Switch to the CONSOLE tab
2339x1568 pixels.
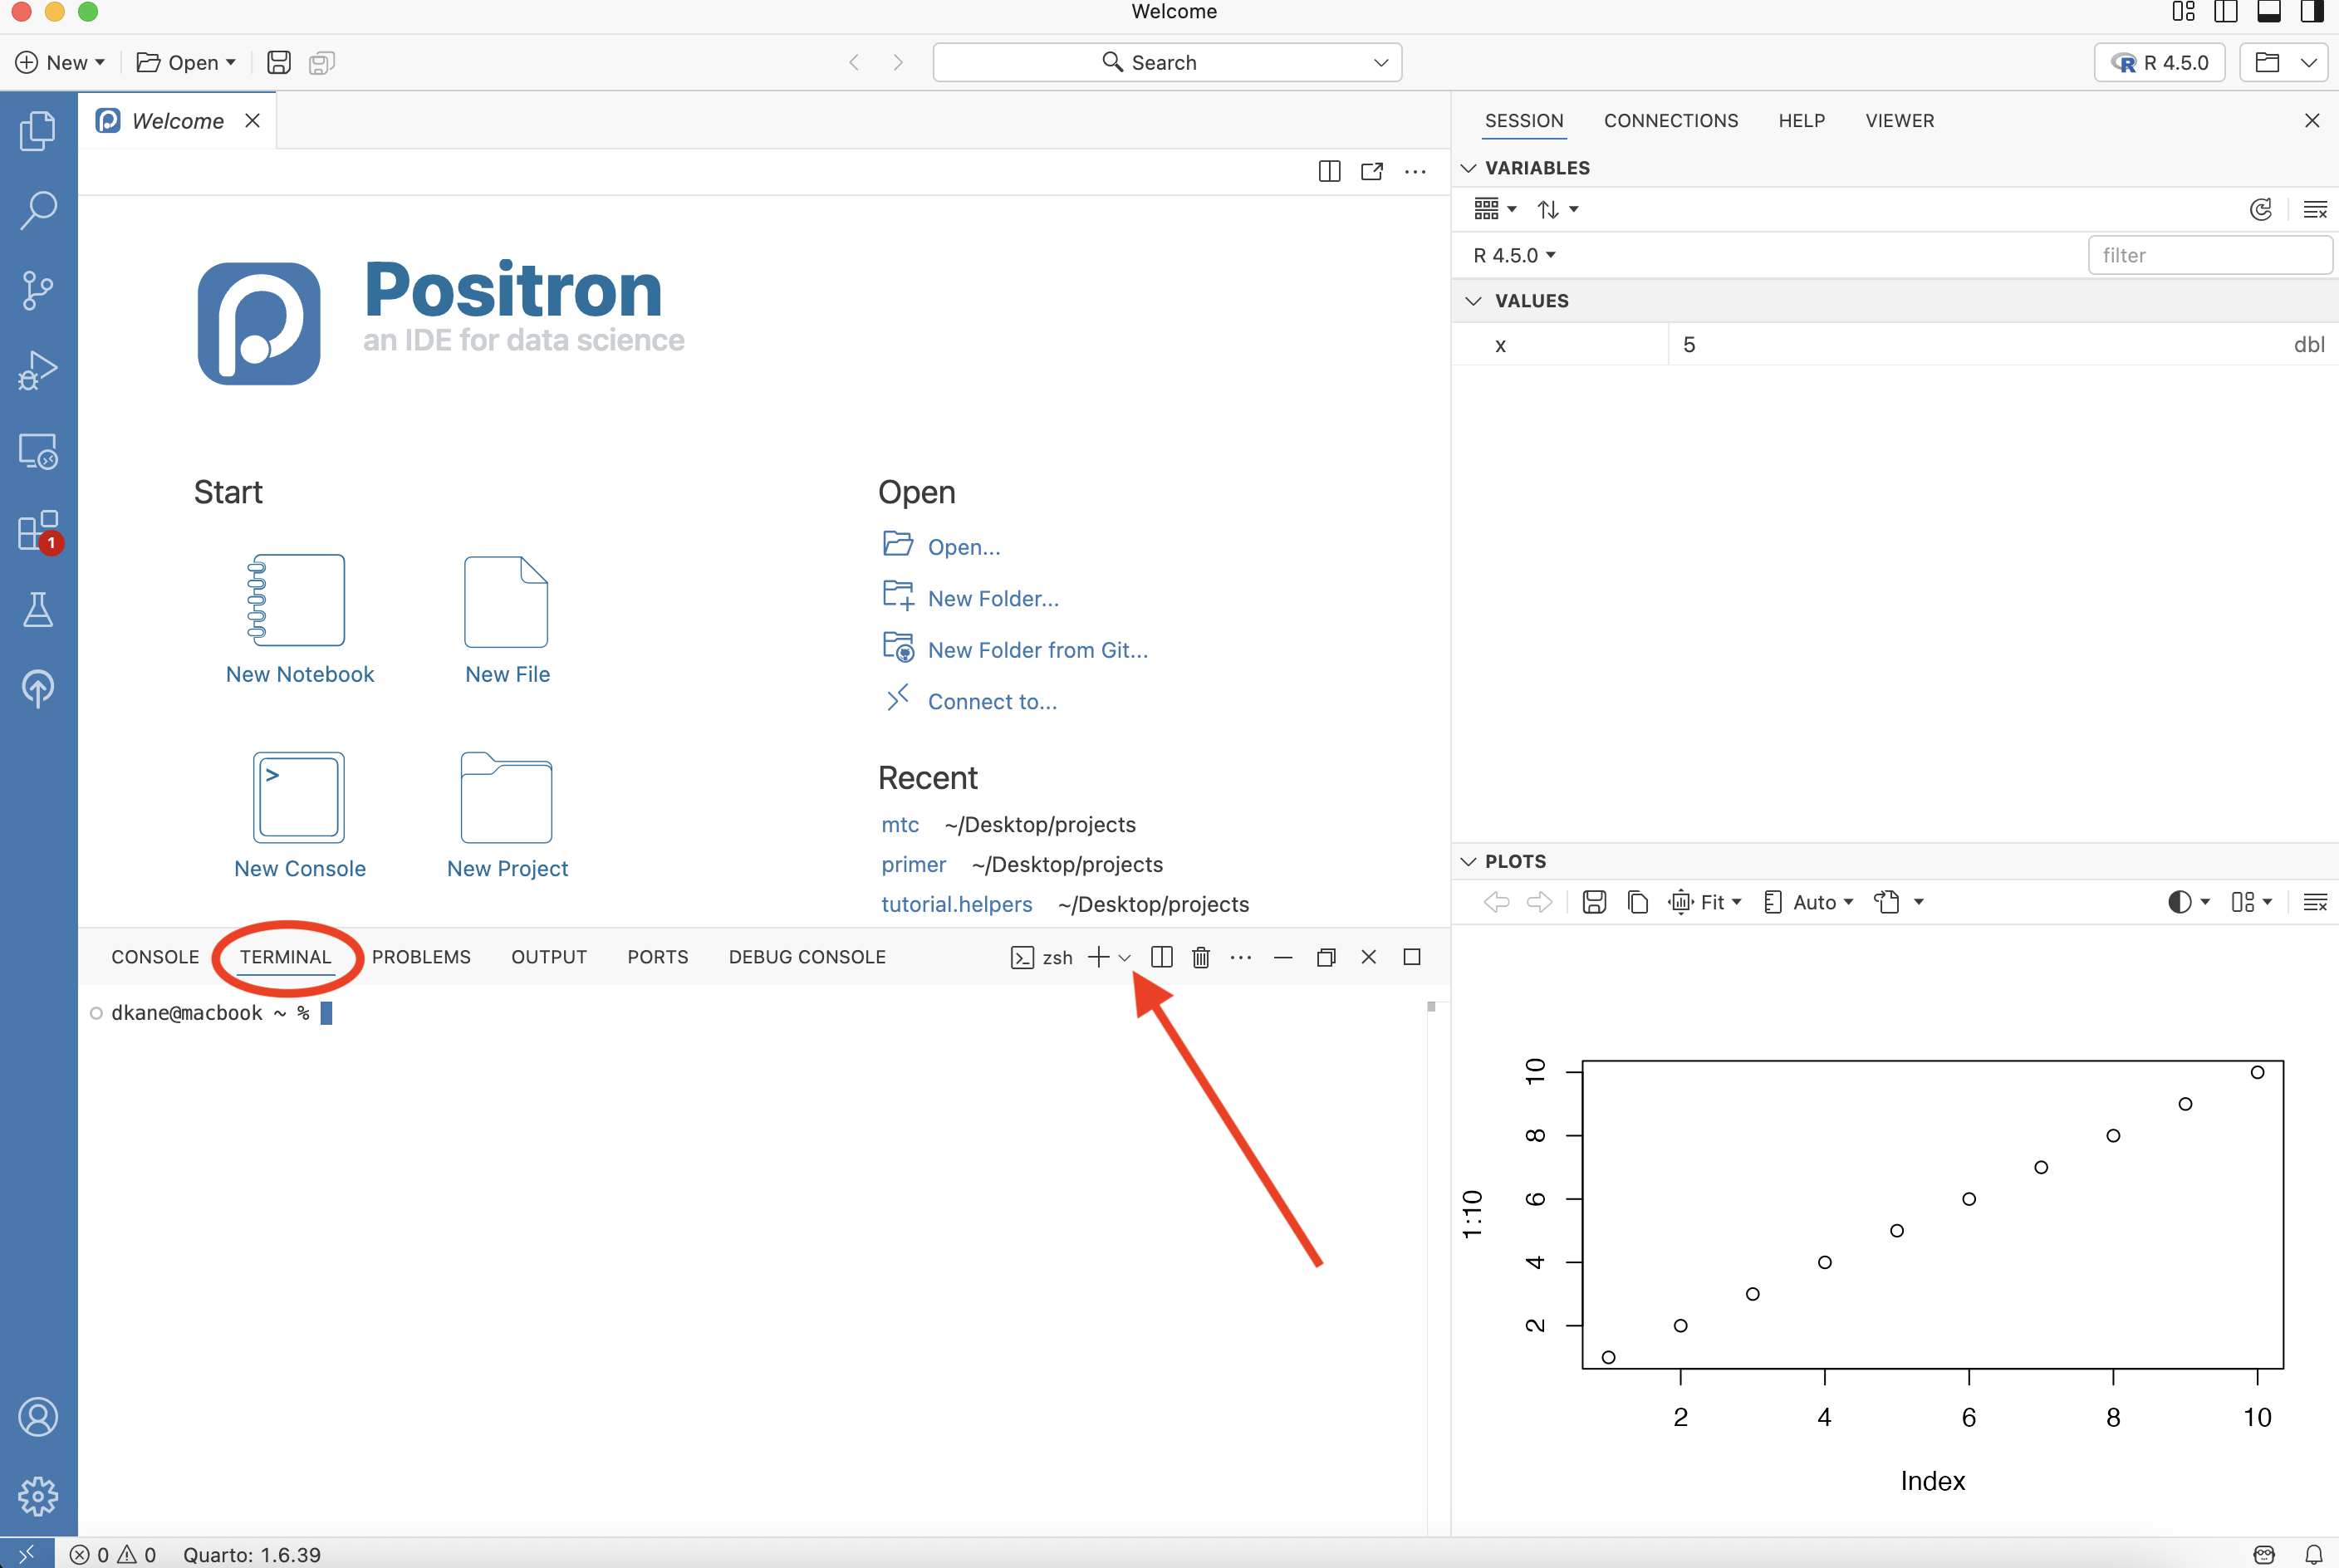155,957
